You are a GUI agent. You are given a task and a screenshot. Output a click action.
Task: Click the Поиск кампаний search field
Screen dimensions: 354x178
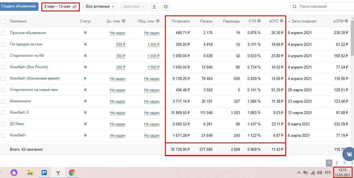click(322, 7)
